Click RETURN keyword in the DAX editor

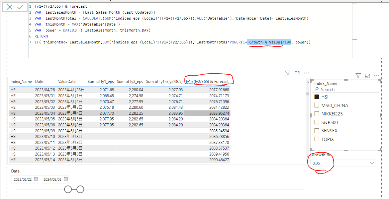pyautogui.click(x=41, y=36)
